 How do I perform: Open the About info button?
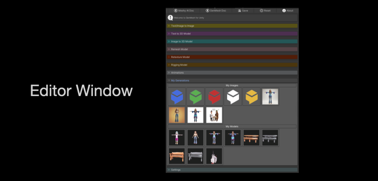[288, 11]
